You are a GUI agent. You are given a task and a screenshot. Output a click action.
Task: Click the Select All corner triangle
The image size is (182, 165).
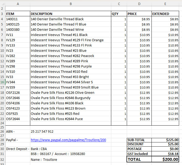(3, 4)
